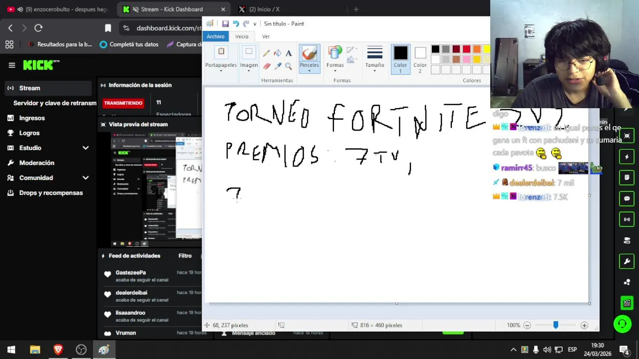This screenshot has height=359, width=639.
Task: Open the Quick Access Toolbar customize arrow
Action: coord(255,24)
